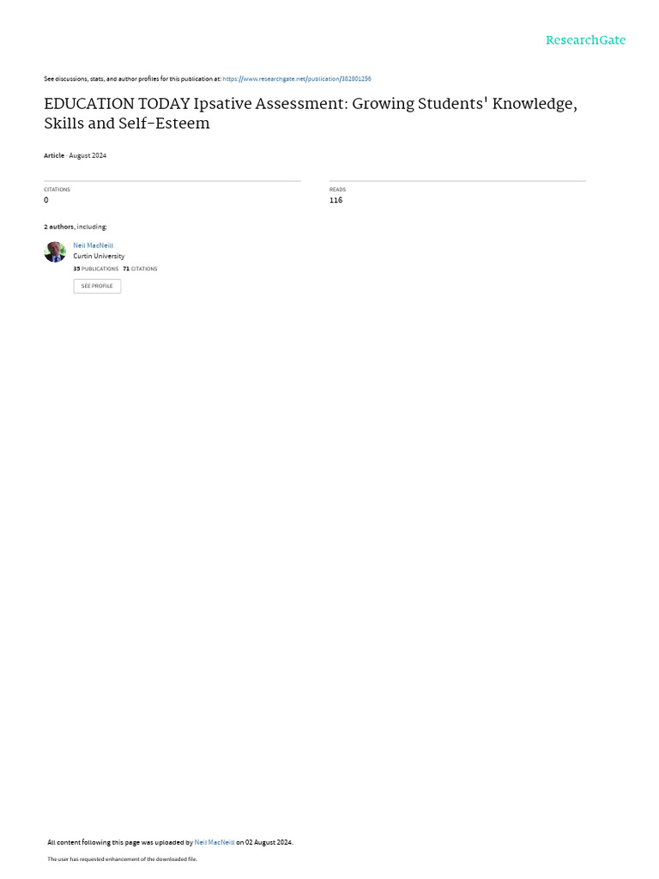Click the SEE PROFILE button
The width and height of the screenshot is (659, 879).
point(97,286)
